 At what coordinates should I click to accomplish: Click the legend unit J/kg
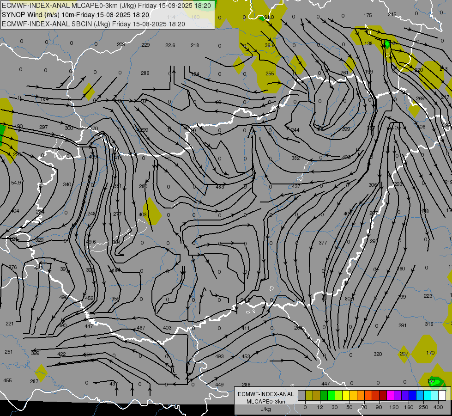point(265,409)
